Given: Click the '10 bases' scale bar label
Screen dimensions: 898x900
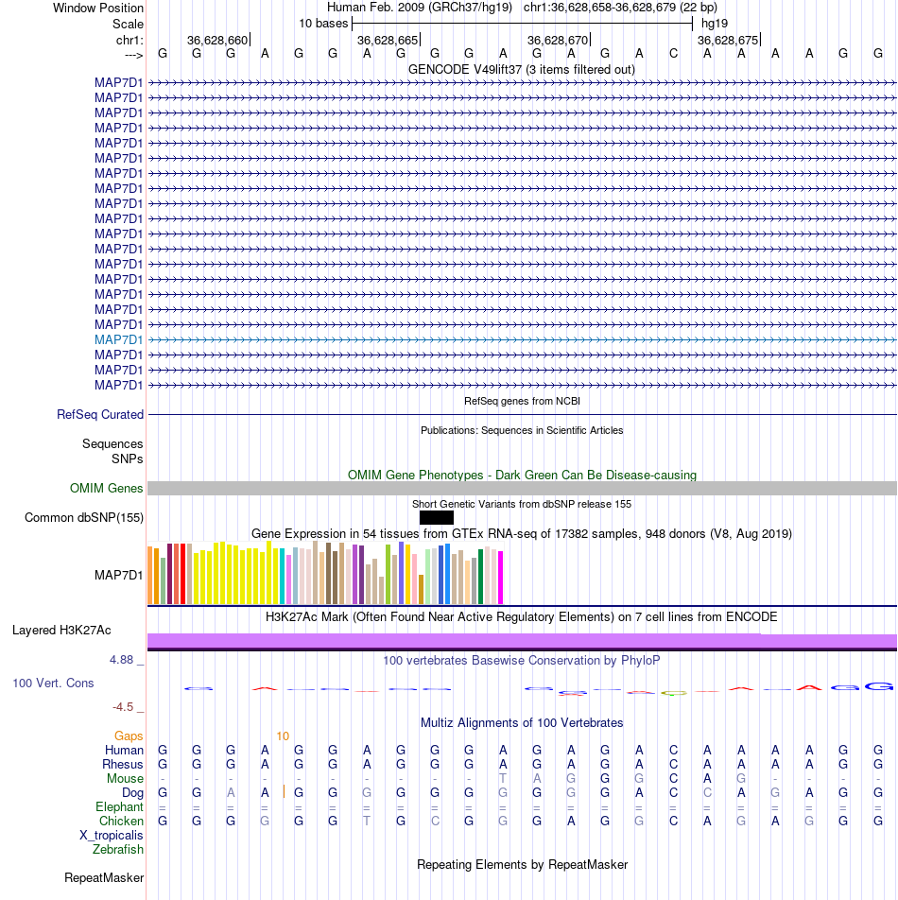Looking at the screenshot, I should 323,24.
